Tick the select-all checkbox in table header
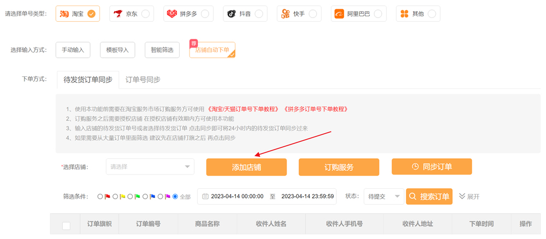The height and width of the screenshot is (239, 546). pos(66,226)
